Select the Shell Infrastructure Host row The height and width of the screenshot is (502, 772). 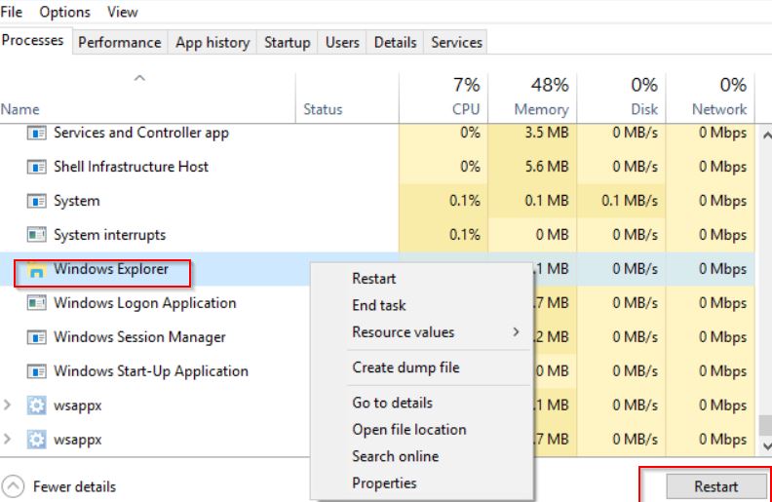377,167
